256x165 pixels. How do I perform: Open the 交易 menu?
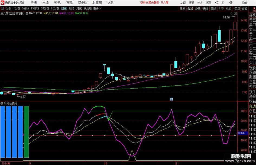110,3
